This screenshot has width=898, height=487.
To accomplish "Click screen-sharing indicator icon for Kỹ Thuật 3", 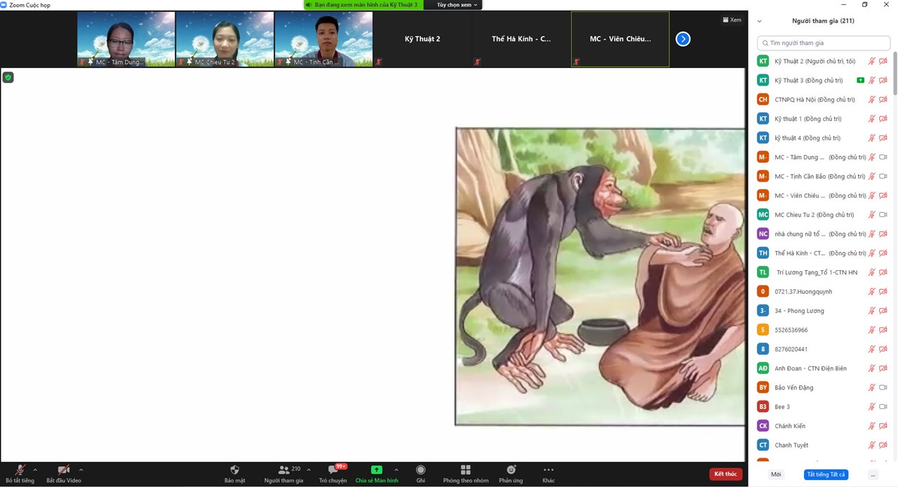I will click(860, 80).
